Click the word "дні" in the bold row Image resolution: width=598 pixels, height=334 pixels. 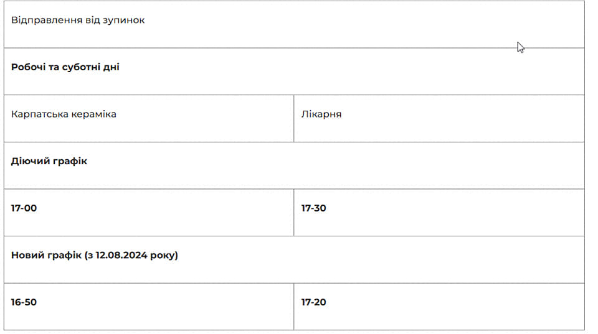(x=112, y=67)
